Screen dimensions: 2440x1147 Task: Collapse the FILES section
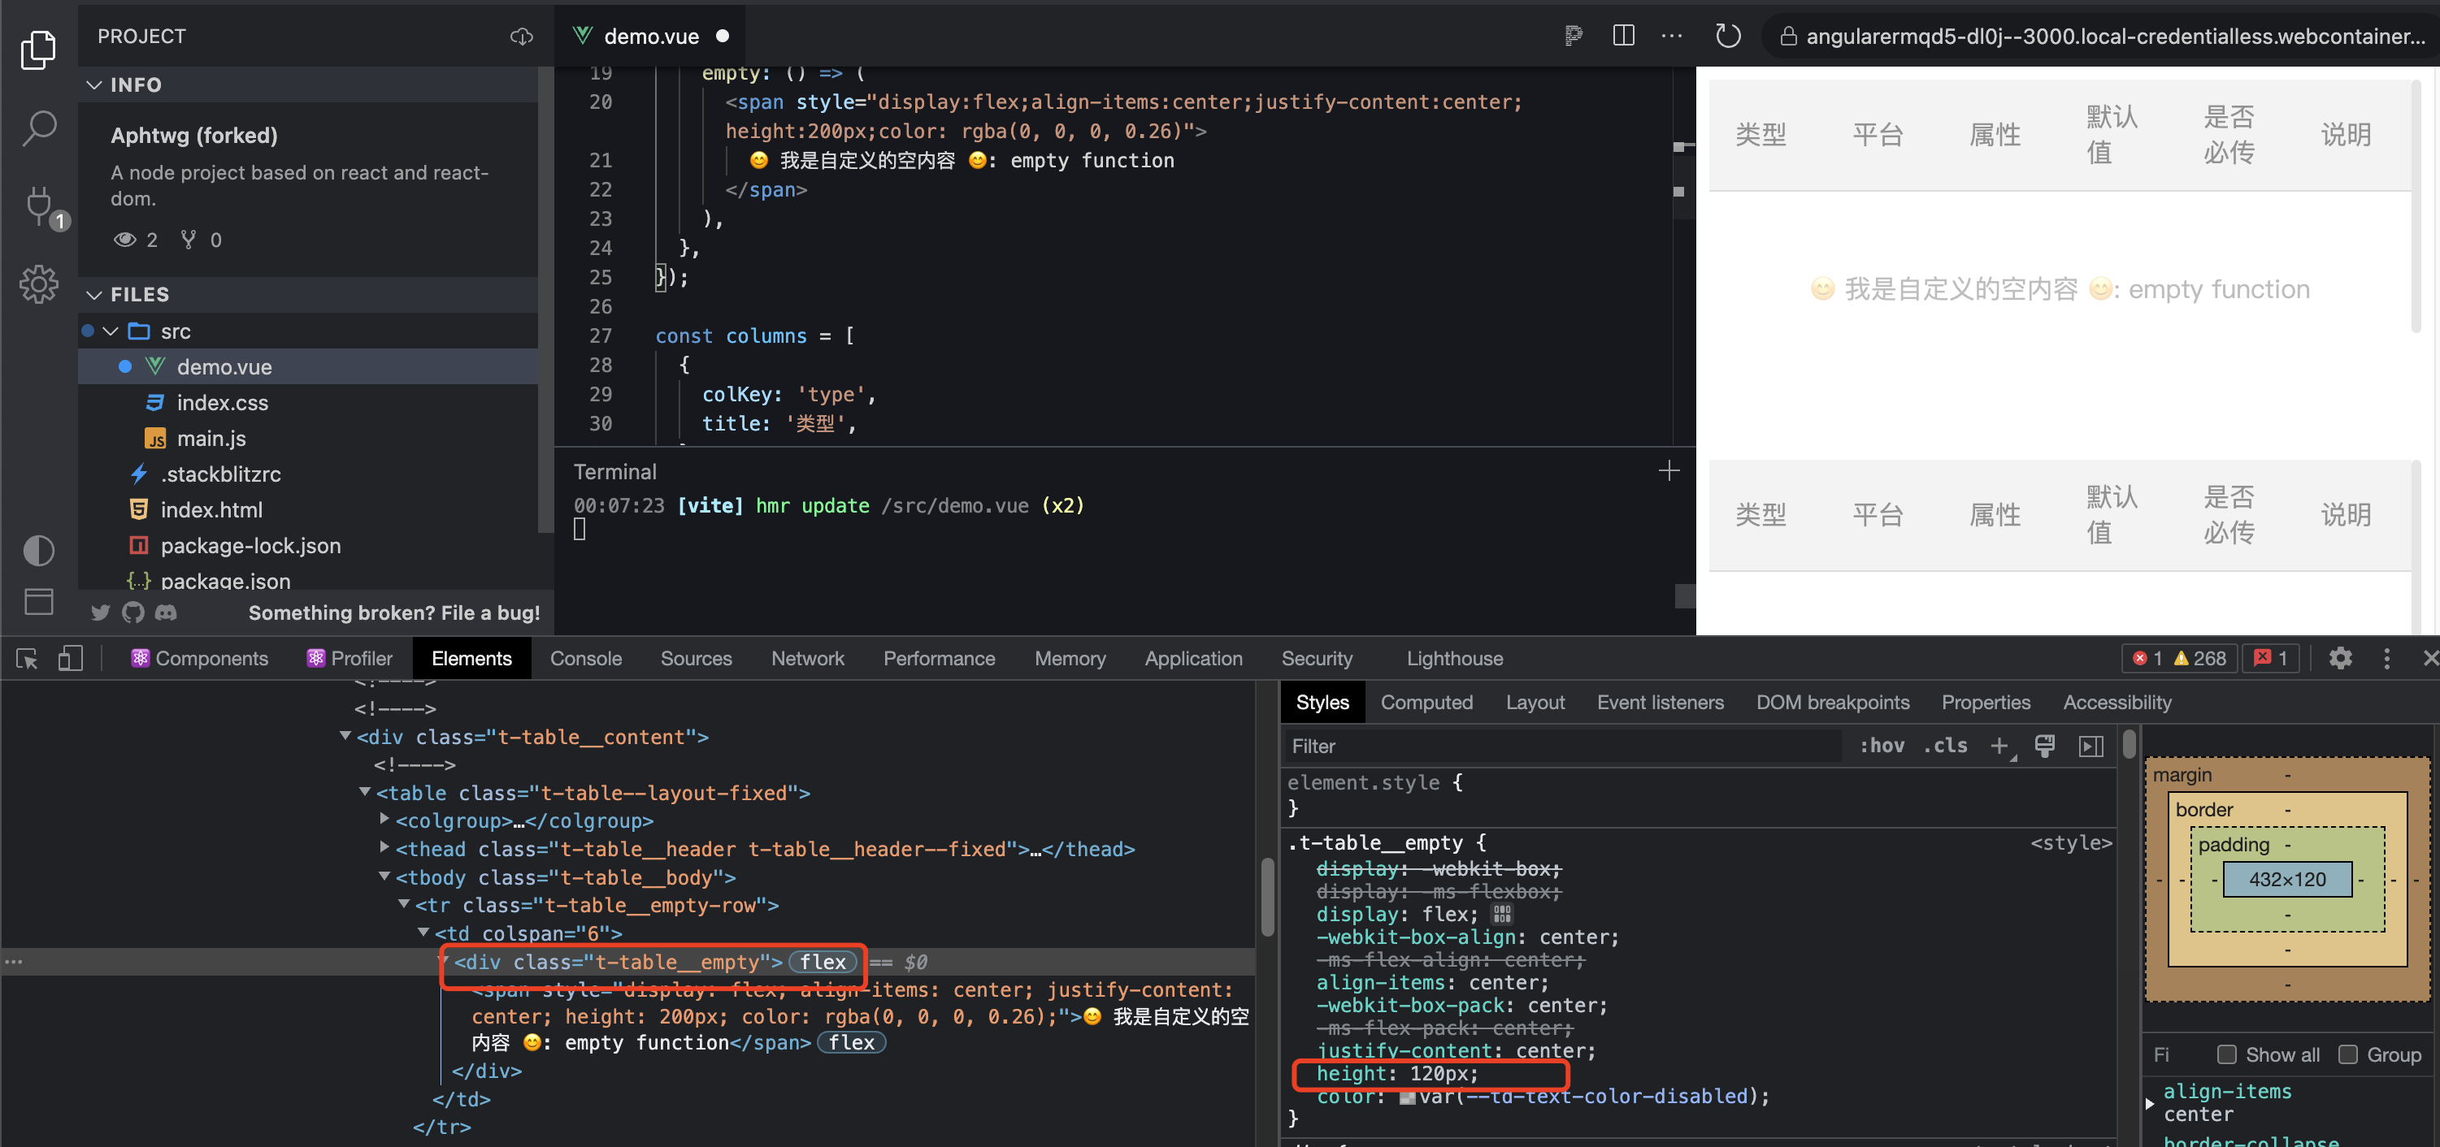(x=93, y=294)
